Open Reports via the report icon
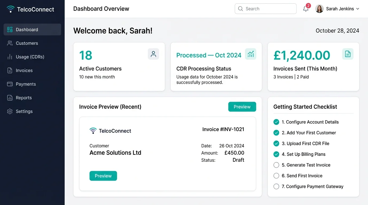 [x=10, y=97]
